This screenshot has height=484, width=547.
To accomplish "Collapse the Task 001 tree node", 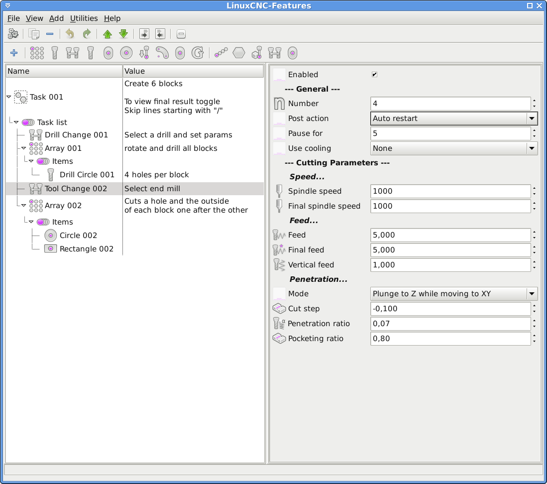I will [x=9, y=97].
